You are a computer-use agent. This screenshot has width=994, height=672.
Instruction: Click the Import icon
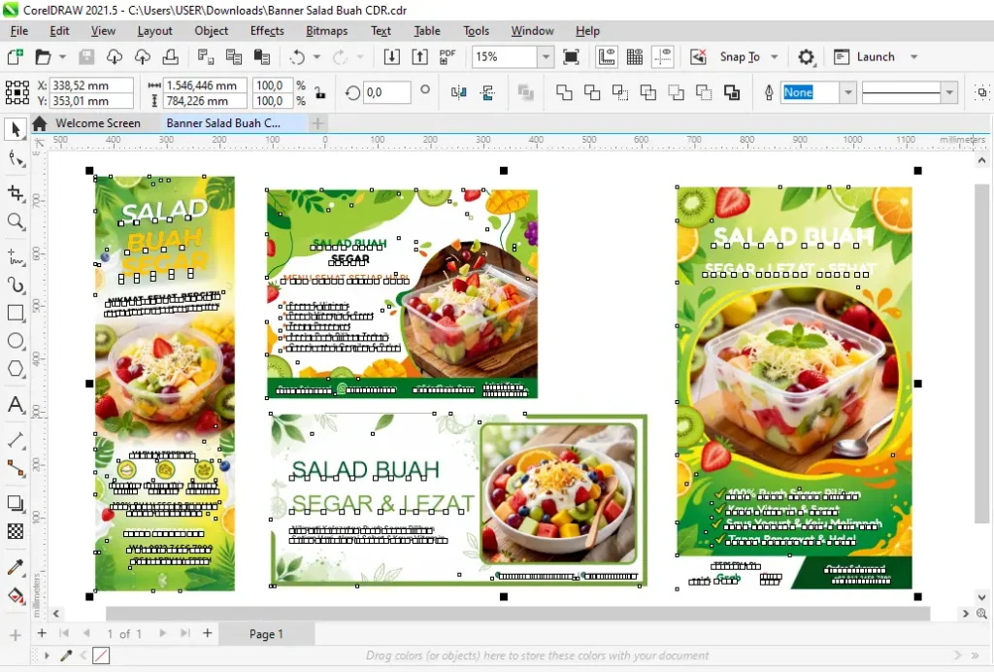tap(392, 57)
